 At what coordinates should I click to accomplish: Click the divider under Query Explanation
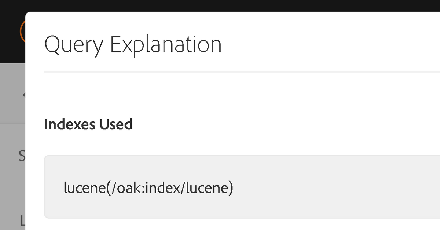tap(242, 72)
